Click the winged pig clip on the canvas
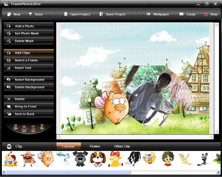This screenshot has height=177, width=222. pos(112,107)
